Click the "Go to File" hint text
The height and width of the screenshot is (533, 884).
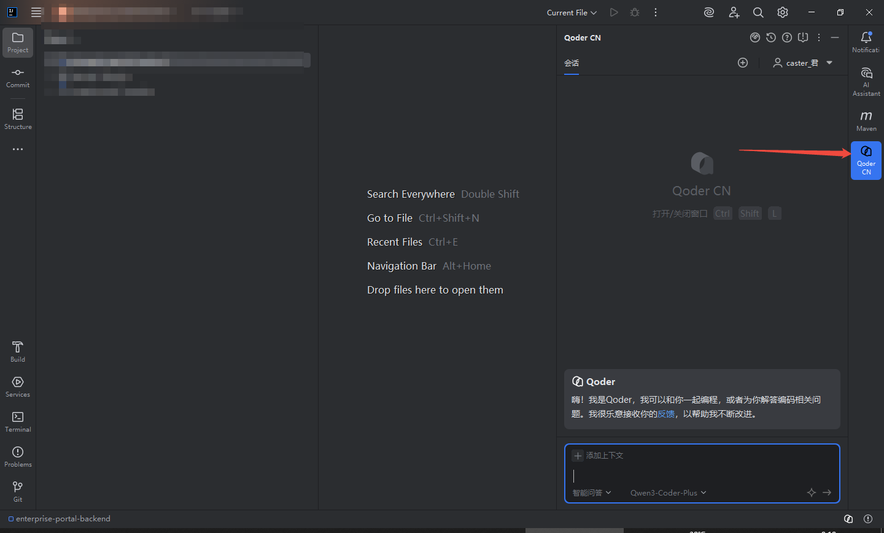point(390,218)
